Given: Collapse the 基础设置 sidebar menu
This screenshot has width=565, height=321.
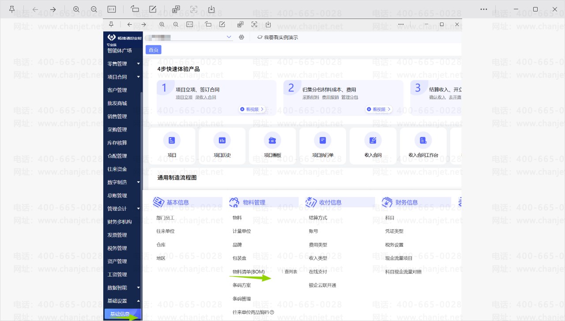Looking at the screenshot, I should click(138, 301).
